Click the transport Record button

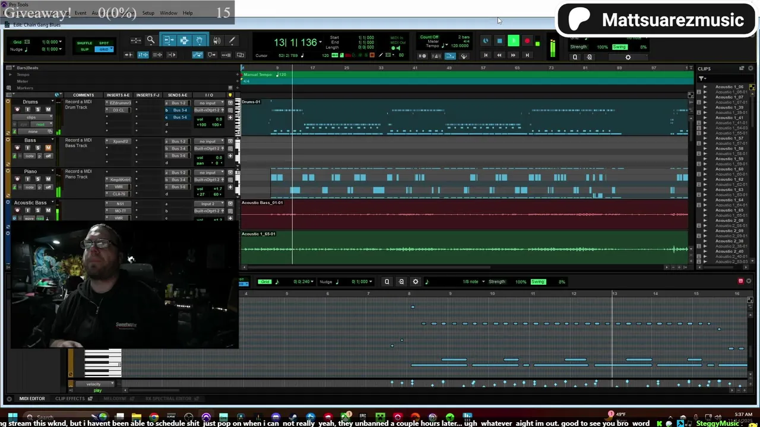527,41
